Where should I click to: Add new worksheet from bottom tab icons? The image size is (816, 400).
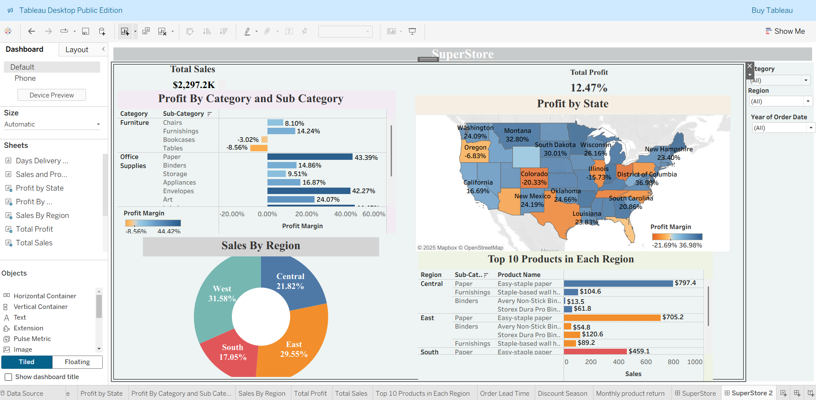[783, 393]
